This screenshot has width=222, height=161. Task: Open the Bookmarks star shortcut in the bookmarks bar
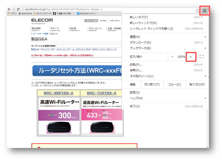(25, 13)
